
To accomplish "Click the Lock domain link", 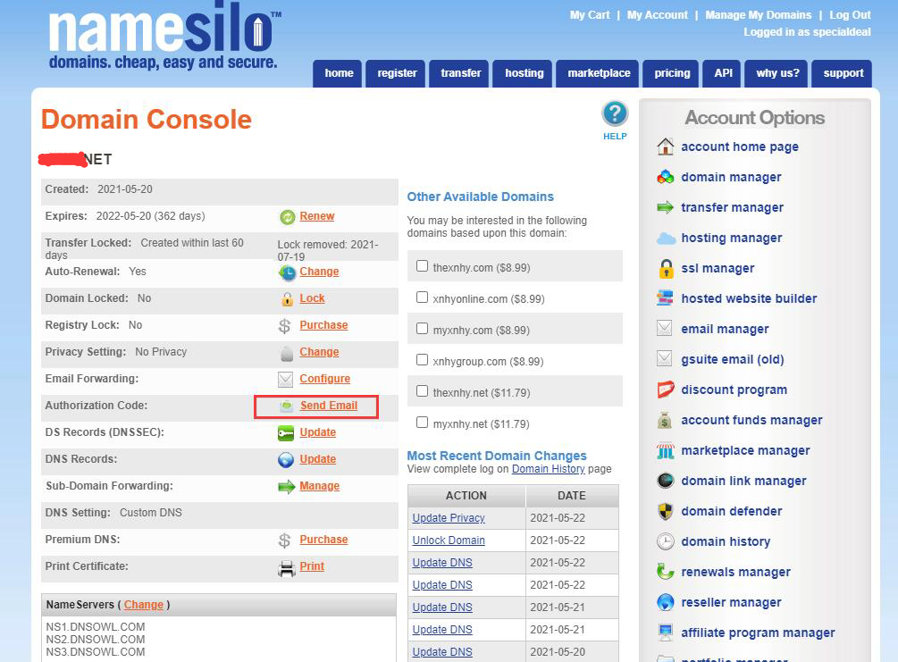I will pos(312,298).
